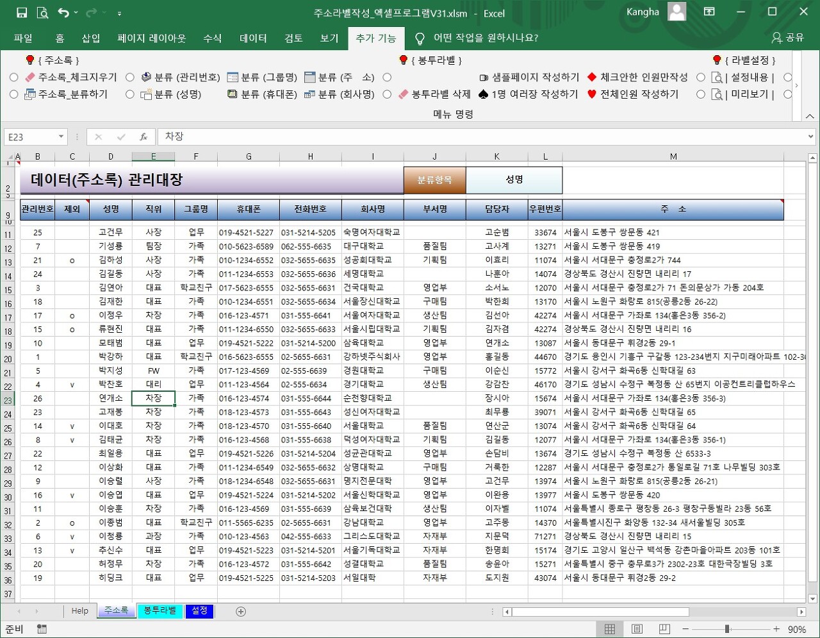Open the 검토 ribbon tab
The width and height of the screenshot is (820, 638).
coord(293,38)
